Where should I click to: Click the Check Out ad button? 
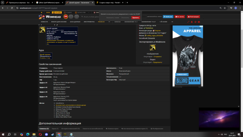click(x=182, y=74)
